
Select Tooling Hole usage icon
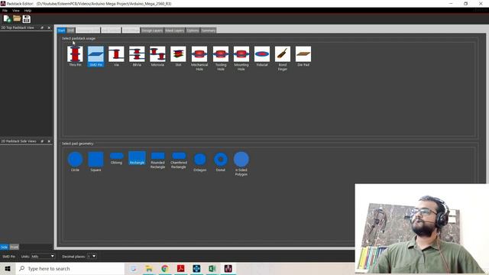click(221, 58)
